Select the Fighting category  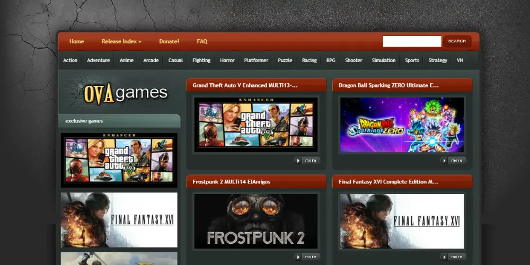click(201, 60)
